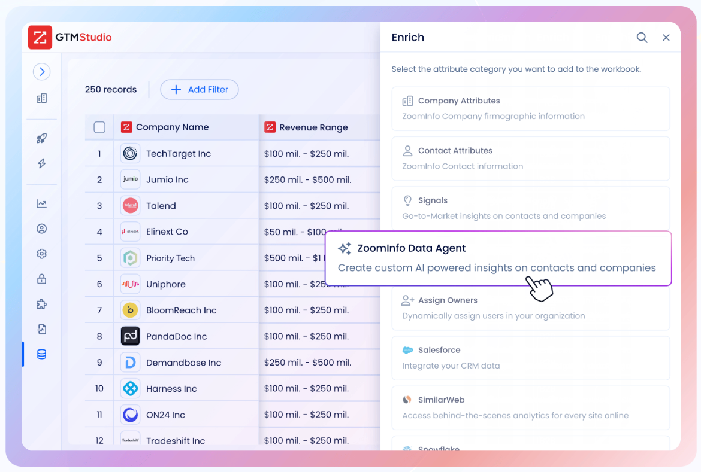The image size is (701, 472).
Task: Click the Priority Tech logo icon
Action: coord(130,258)
